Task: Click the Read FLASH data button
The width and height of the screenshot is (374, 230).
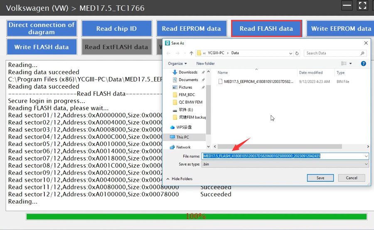Action: pyautogui.click(x=266, y=28)
